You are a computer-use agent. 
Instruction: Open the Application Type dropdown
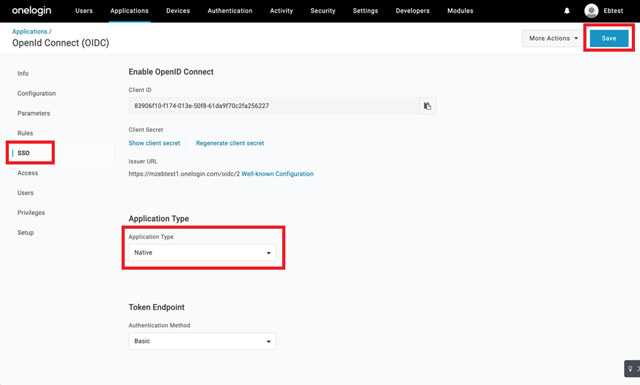click(x=202, y=253)
